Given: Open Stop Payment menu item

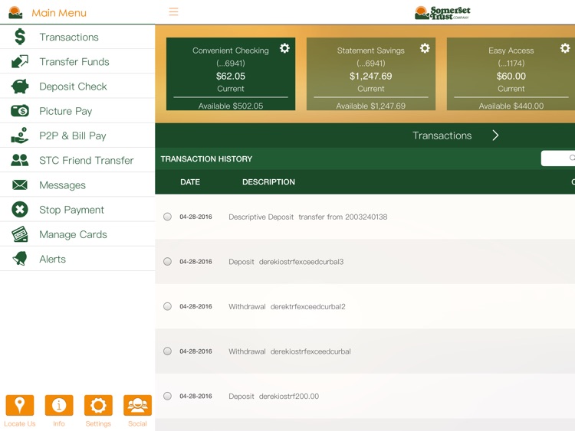Looking at the screenshot, I should 77,210.
